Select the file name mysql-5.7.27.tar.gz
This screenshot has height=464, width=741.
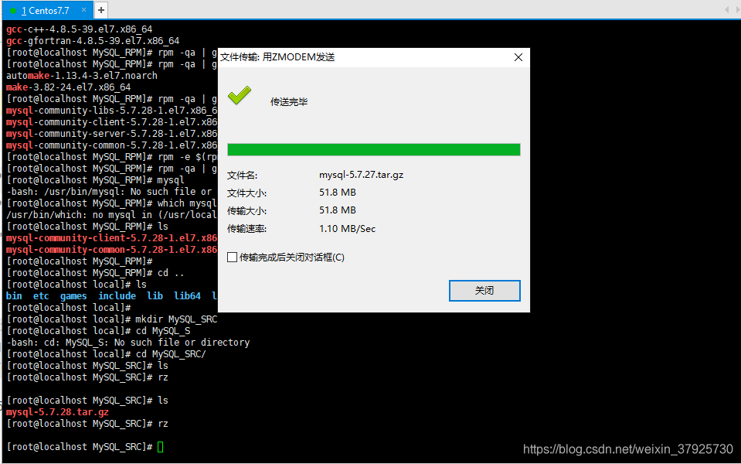pos(361,175)
